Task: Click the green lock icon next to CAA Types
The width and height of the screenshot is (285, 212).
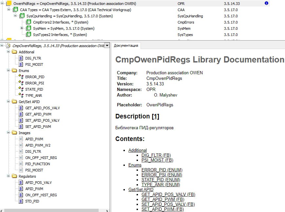Action: (15, 9)
